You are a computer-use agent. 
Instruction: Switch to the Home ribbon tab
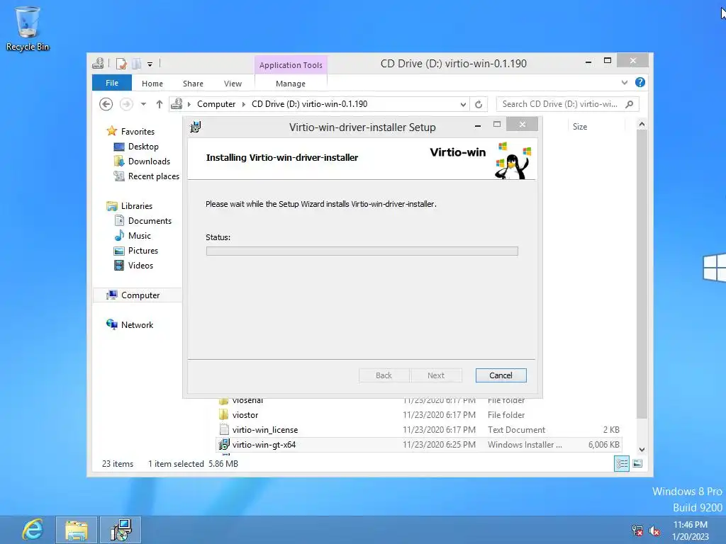(x=152, y=84)
